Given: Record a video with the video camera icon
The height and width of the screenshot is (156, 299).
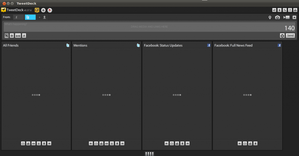Looking at the screenshot, I should pyautogui.click(x=286, y=17).
